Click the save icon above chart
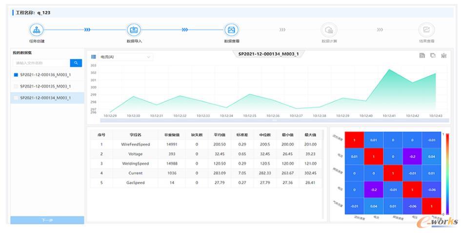Viewport: 463px width, 233px height. pyautogui.click(x=422, y=56)
